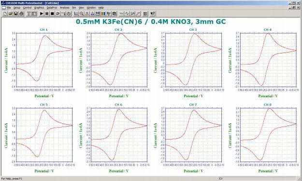The width and height of the screenshot is (302, 181).
Task: Click the CH 4 plot title label
Action: tap(268, 29)
